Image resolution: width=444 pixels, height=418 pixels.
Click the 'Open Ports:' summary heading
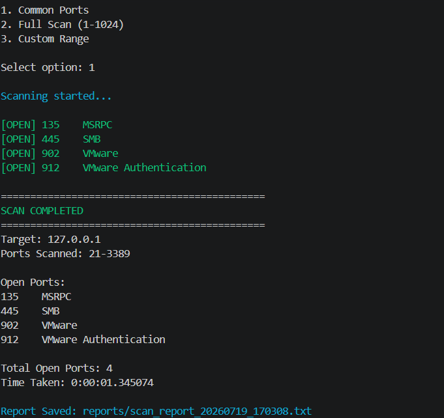[x=33, y=283]
